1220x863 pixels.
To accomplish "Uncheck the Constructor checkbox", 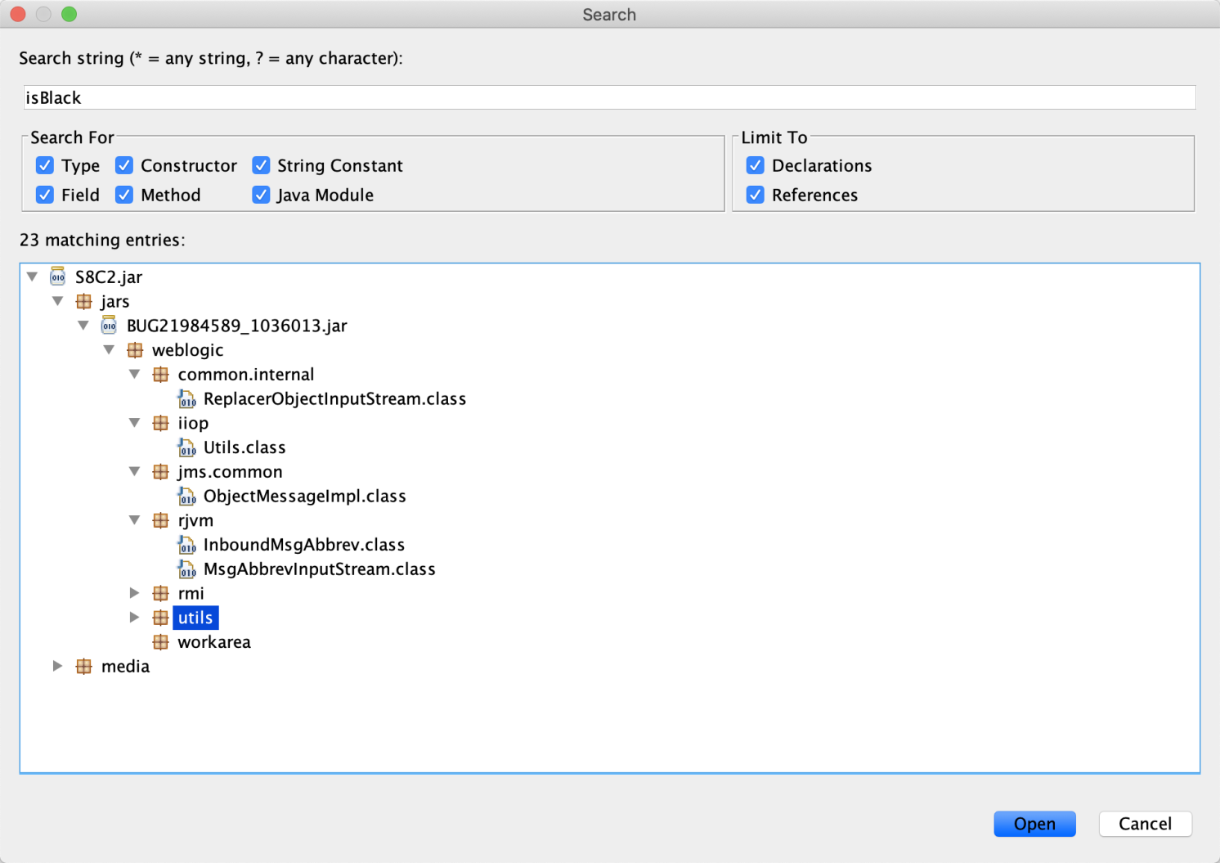I will point(124,165).
